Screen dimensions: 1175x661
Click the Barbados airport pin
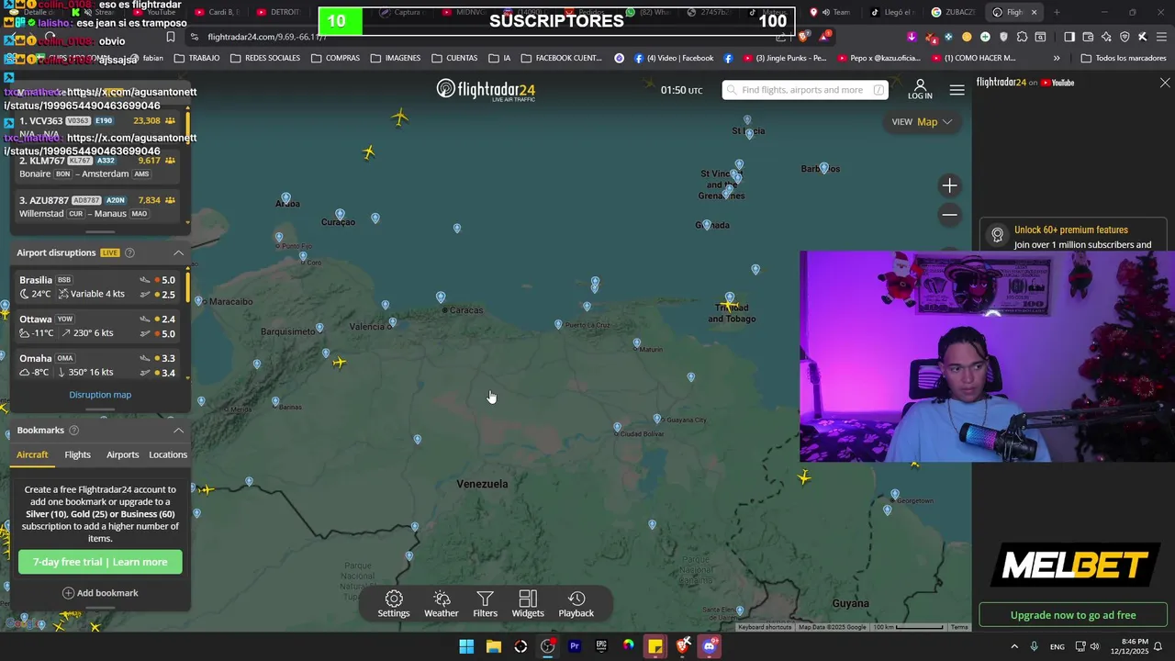[823, 169]
